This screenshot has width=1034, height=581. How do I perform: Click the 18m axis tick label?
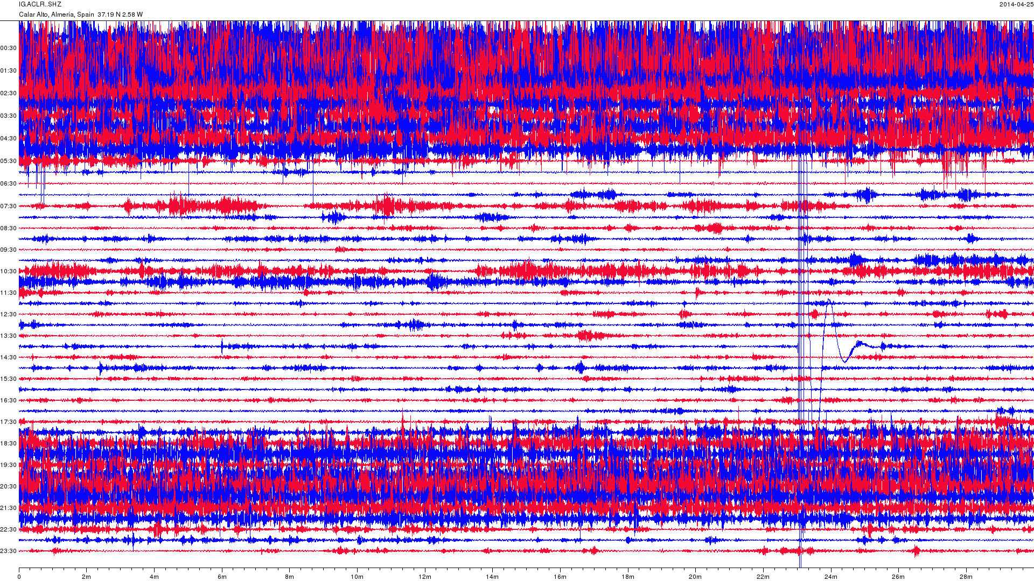pyautogui.click(x=628, y=577)
